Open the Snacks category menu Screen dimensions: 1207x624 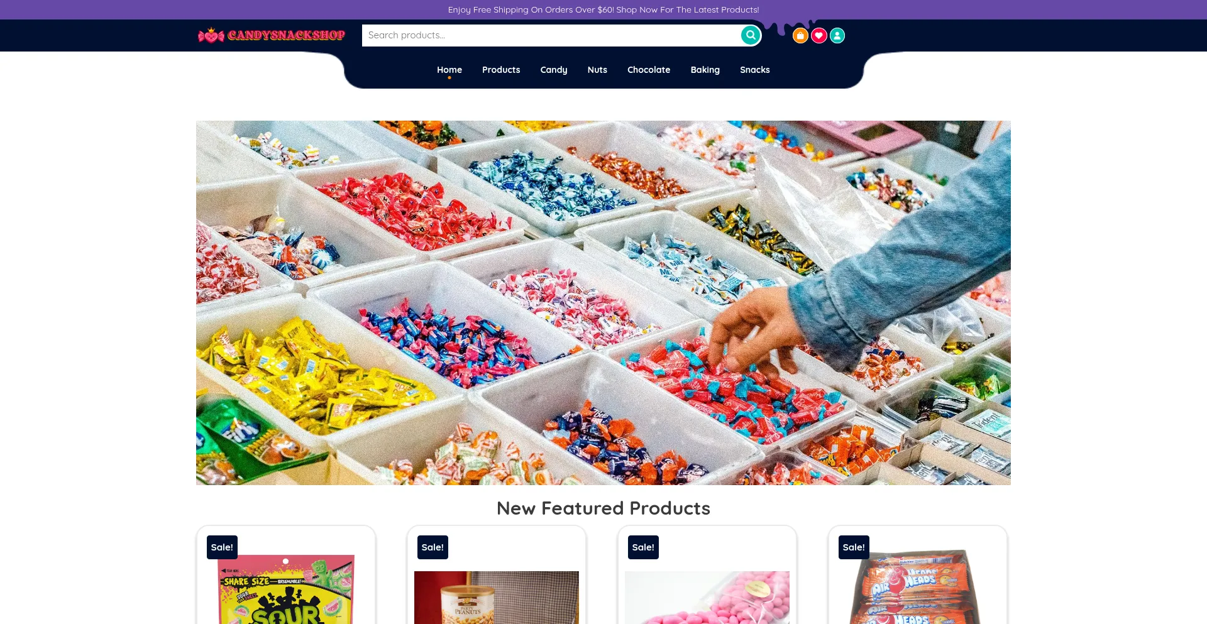click(755, 70)
